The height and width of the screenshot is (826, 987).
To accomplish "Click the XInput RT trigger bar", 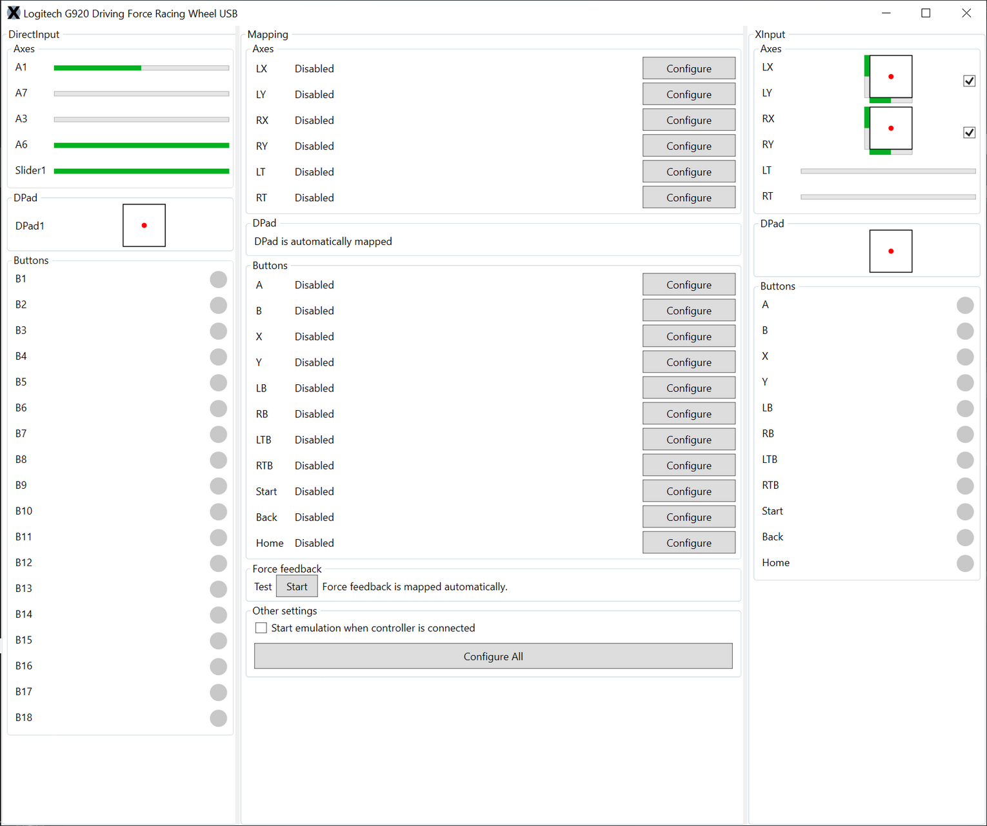I will (888, 197).
